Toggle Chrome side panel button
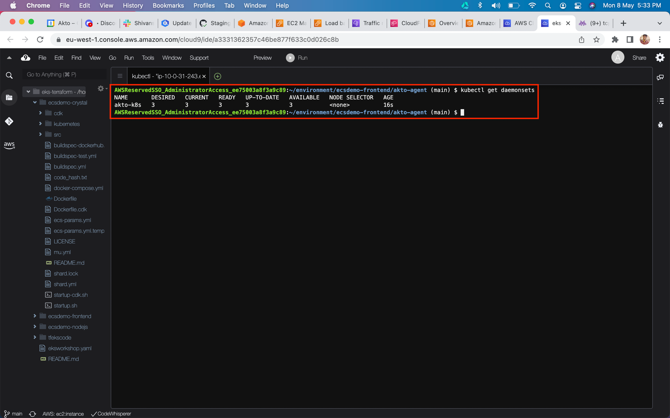Screen dimensions: 670x418 pos(630,39)
